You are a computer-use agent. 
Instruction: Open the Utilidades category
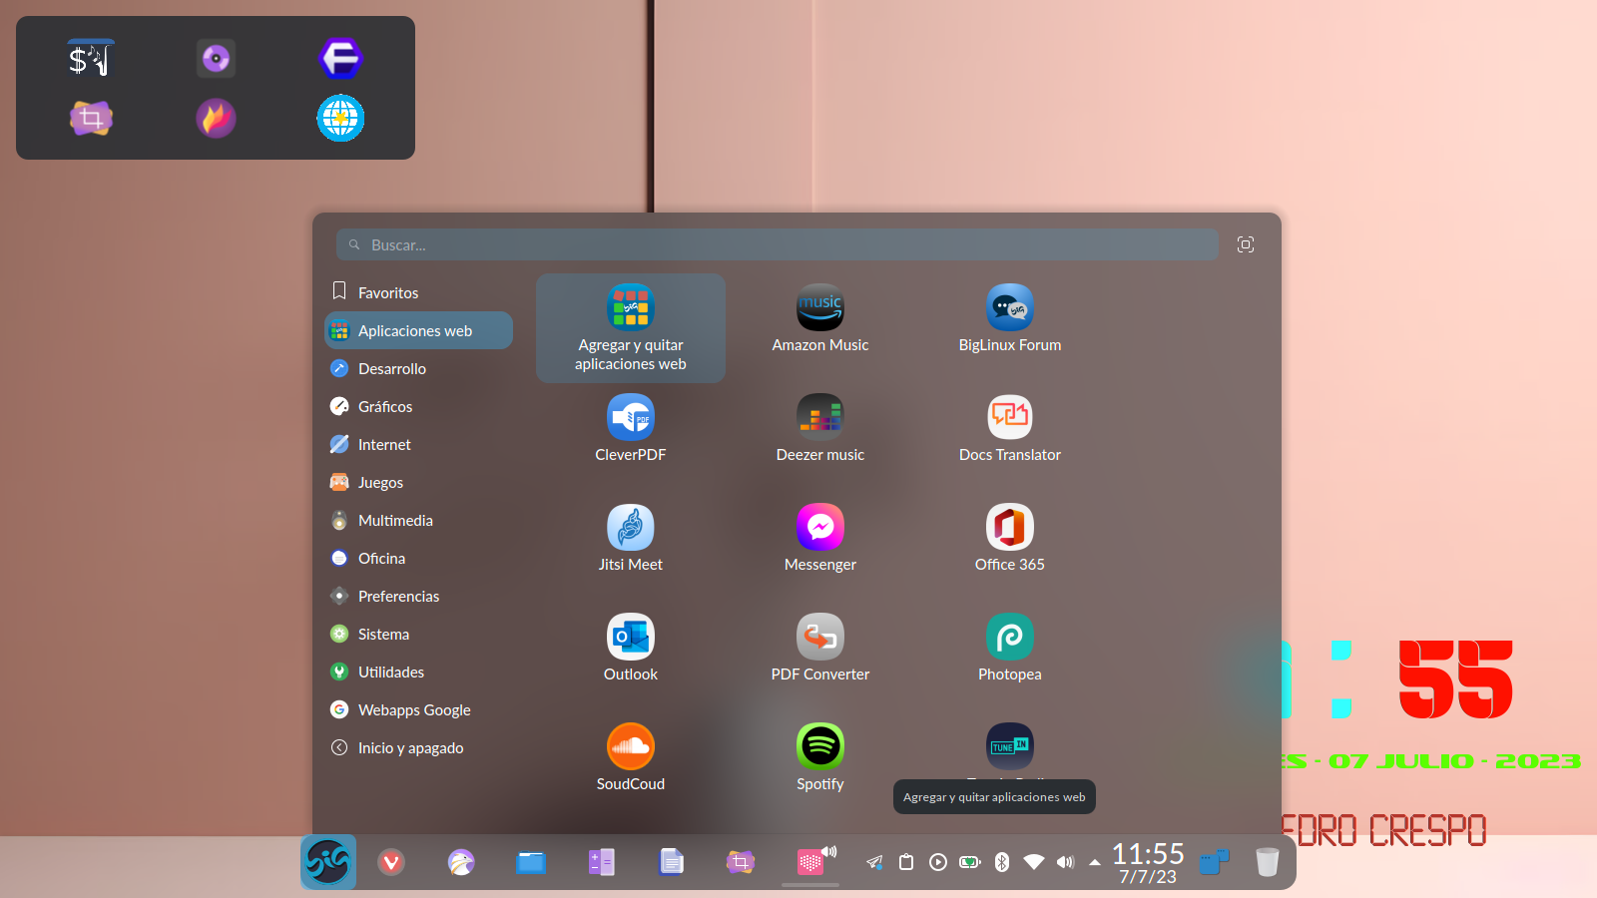[x=418, y=672]
